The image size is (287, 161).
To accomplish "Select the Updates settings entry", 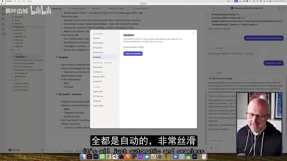I will tap(104, 57).
